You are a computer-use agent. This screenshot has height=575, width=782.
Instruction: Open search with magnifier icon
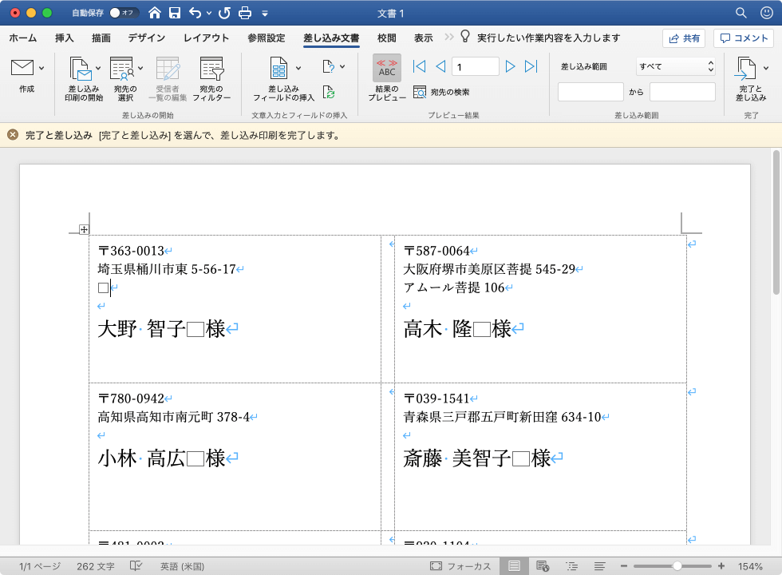pyautogui.click(x=741, y=13)
